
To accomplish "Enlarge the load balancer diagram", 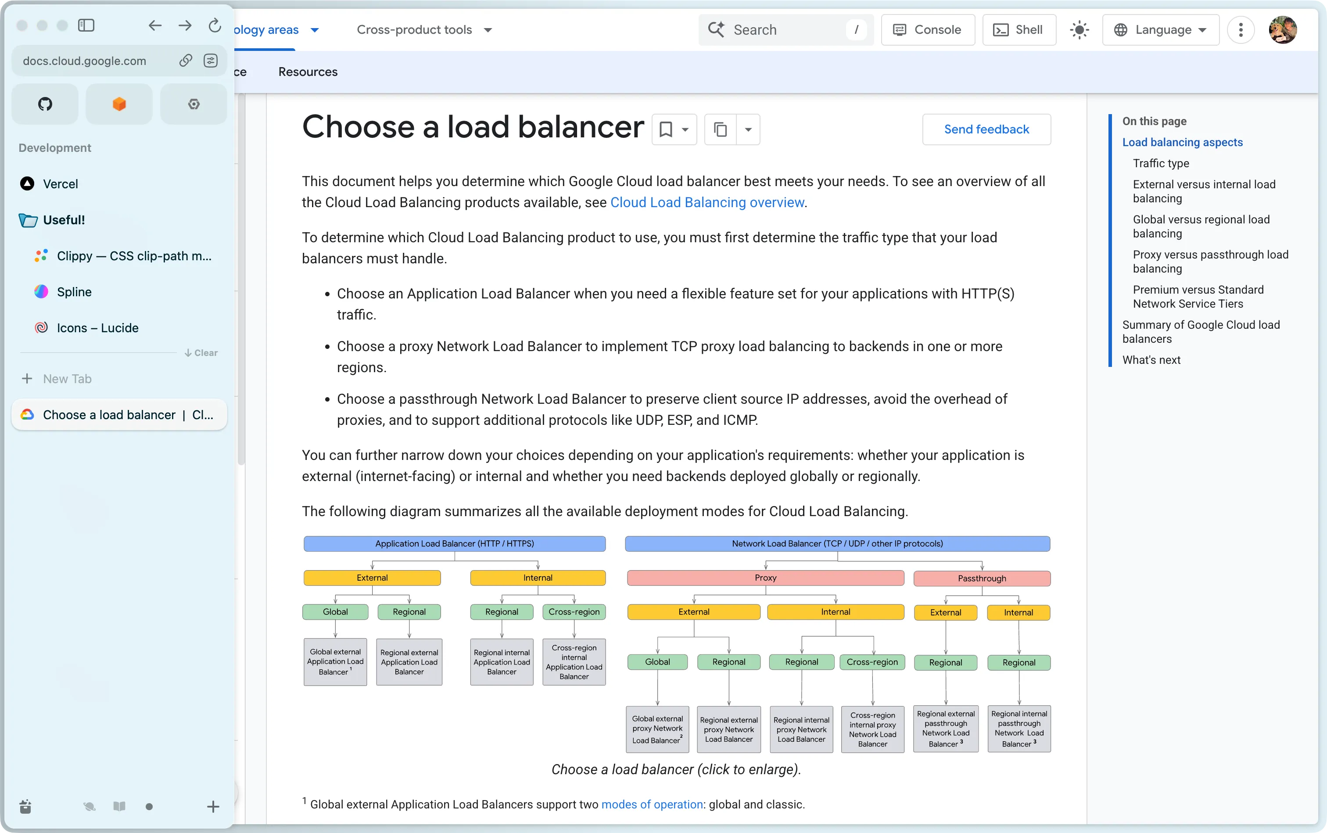I will pos(676,644).
